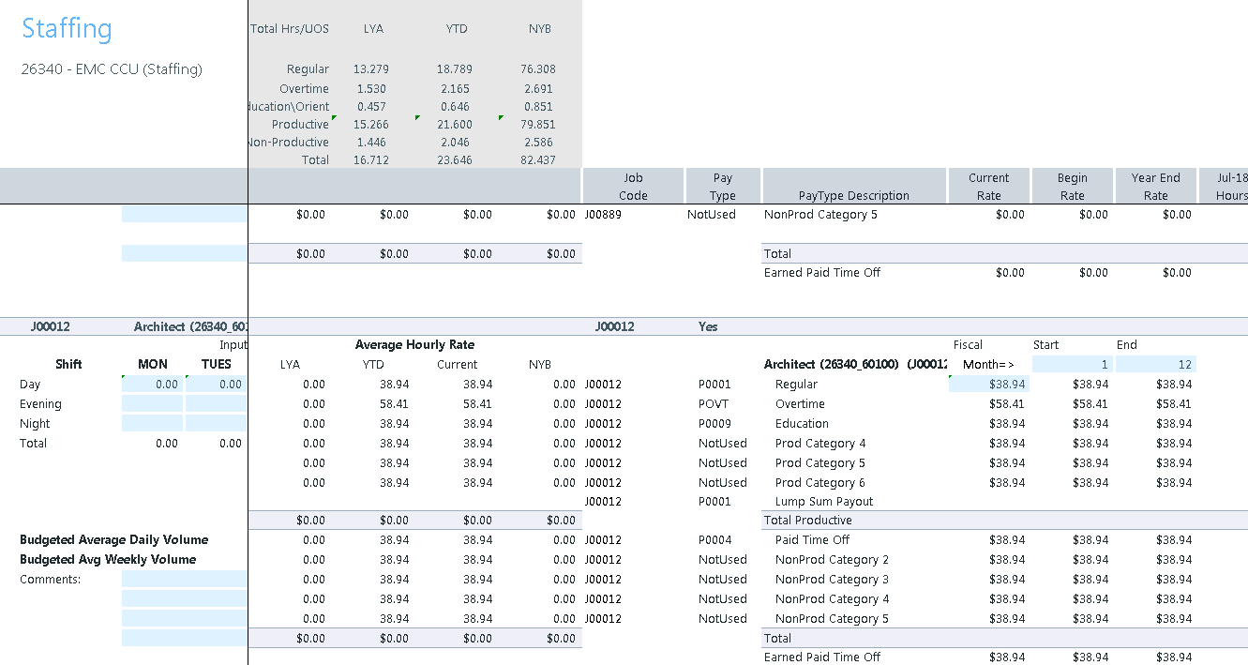The image size is (1248, 665).
Task: Click the 'Education\Orient' NYB value 0.851
Action: [537, 107]
